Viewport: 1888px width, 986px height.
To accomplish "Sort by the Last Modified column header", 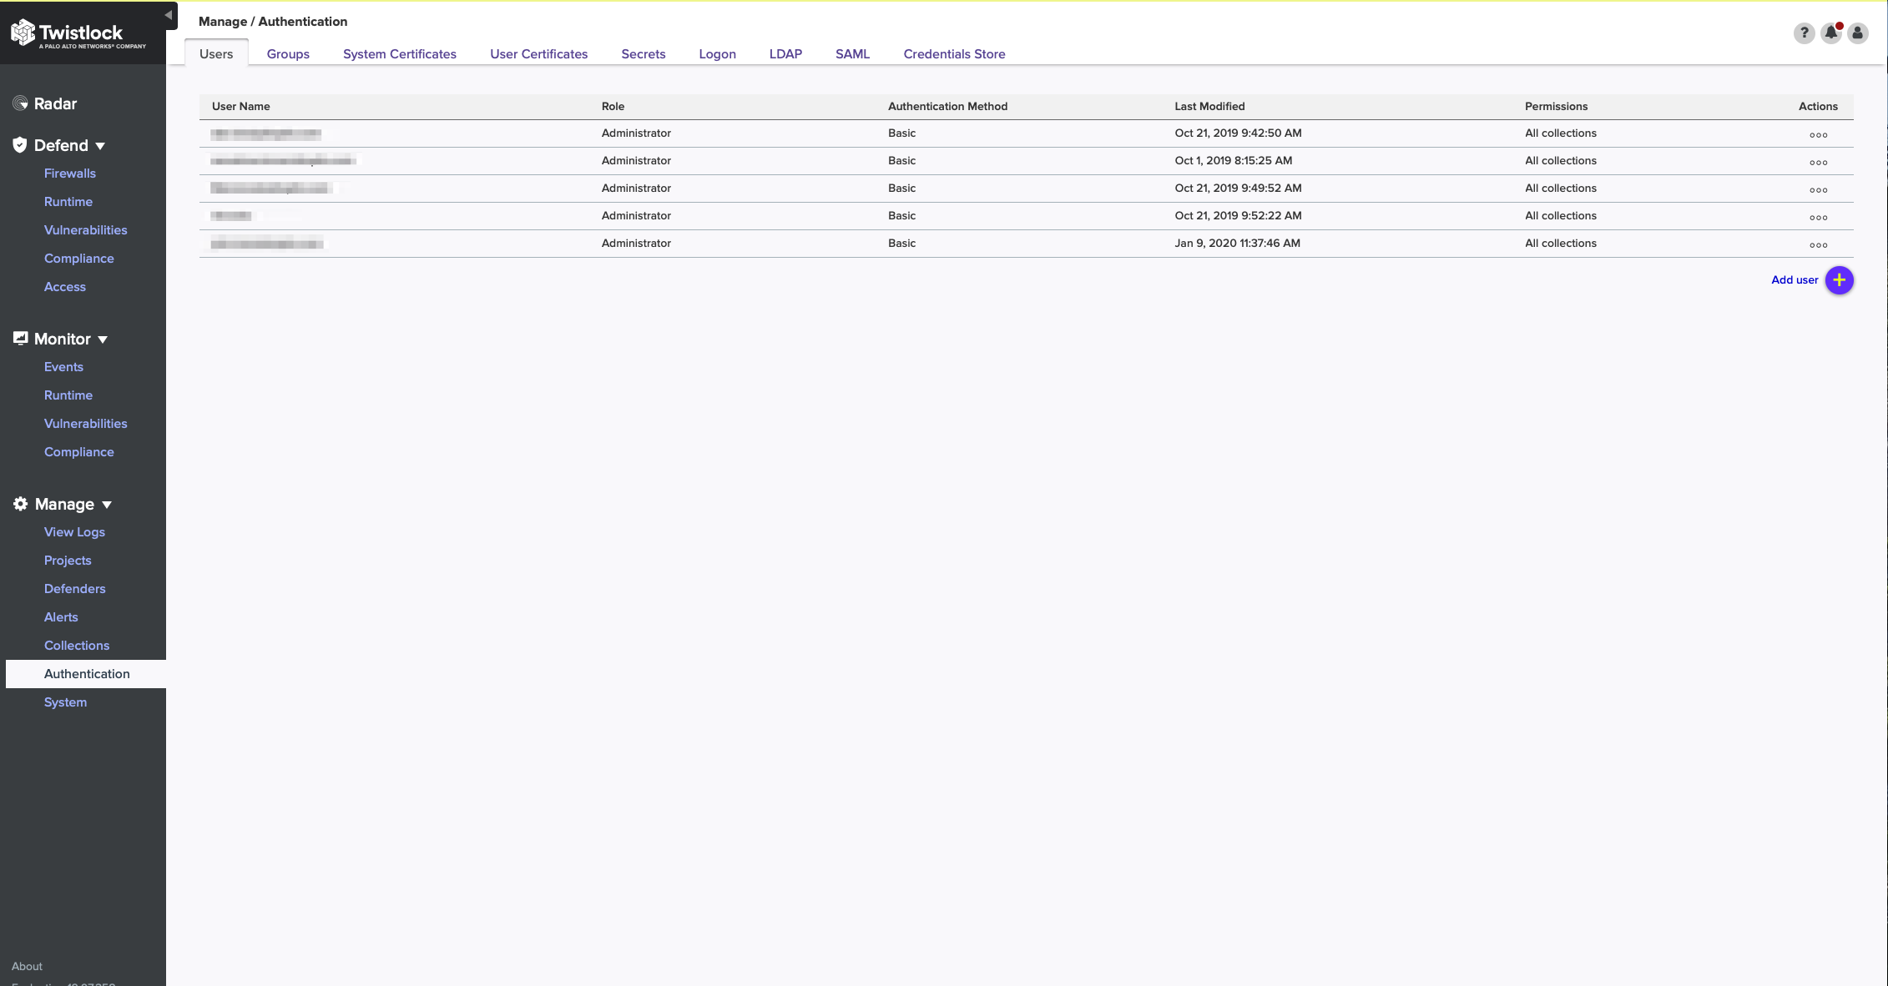I will pyautogui.click(x=1209, y=107).
